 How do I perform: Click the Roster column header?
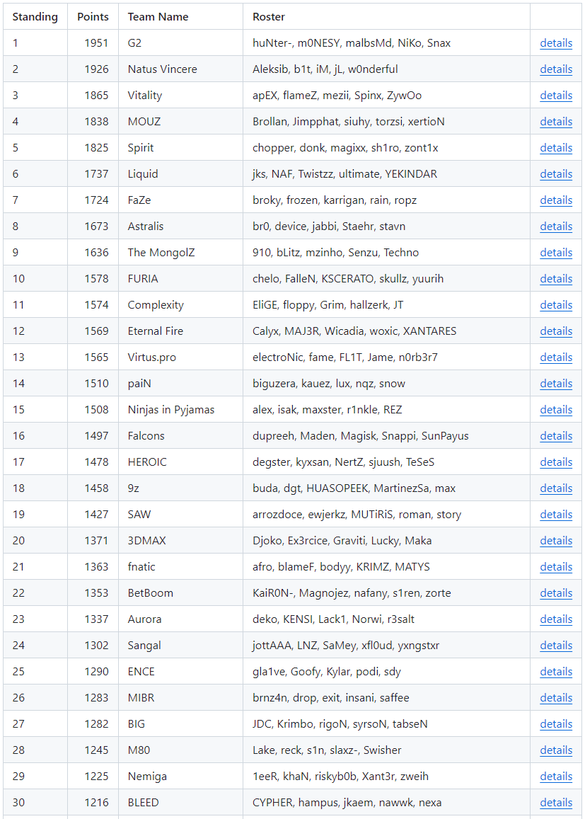(386, 17)
